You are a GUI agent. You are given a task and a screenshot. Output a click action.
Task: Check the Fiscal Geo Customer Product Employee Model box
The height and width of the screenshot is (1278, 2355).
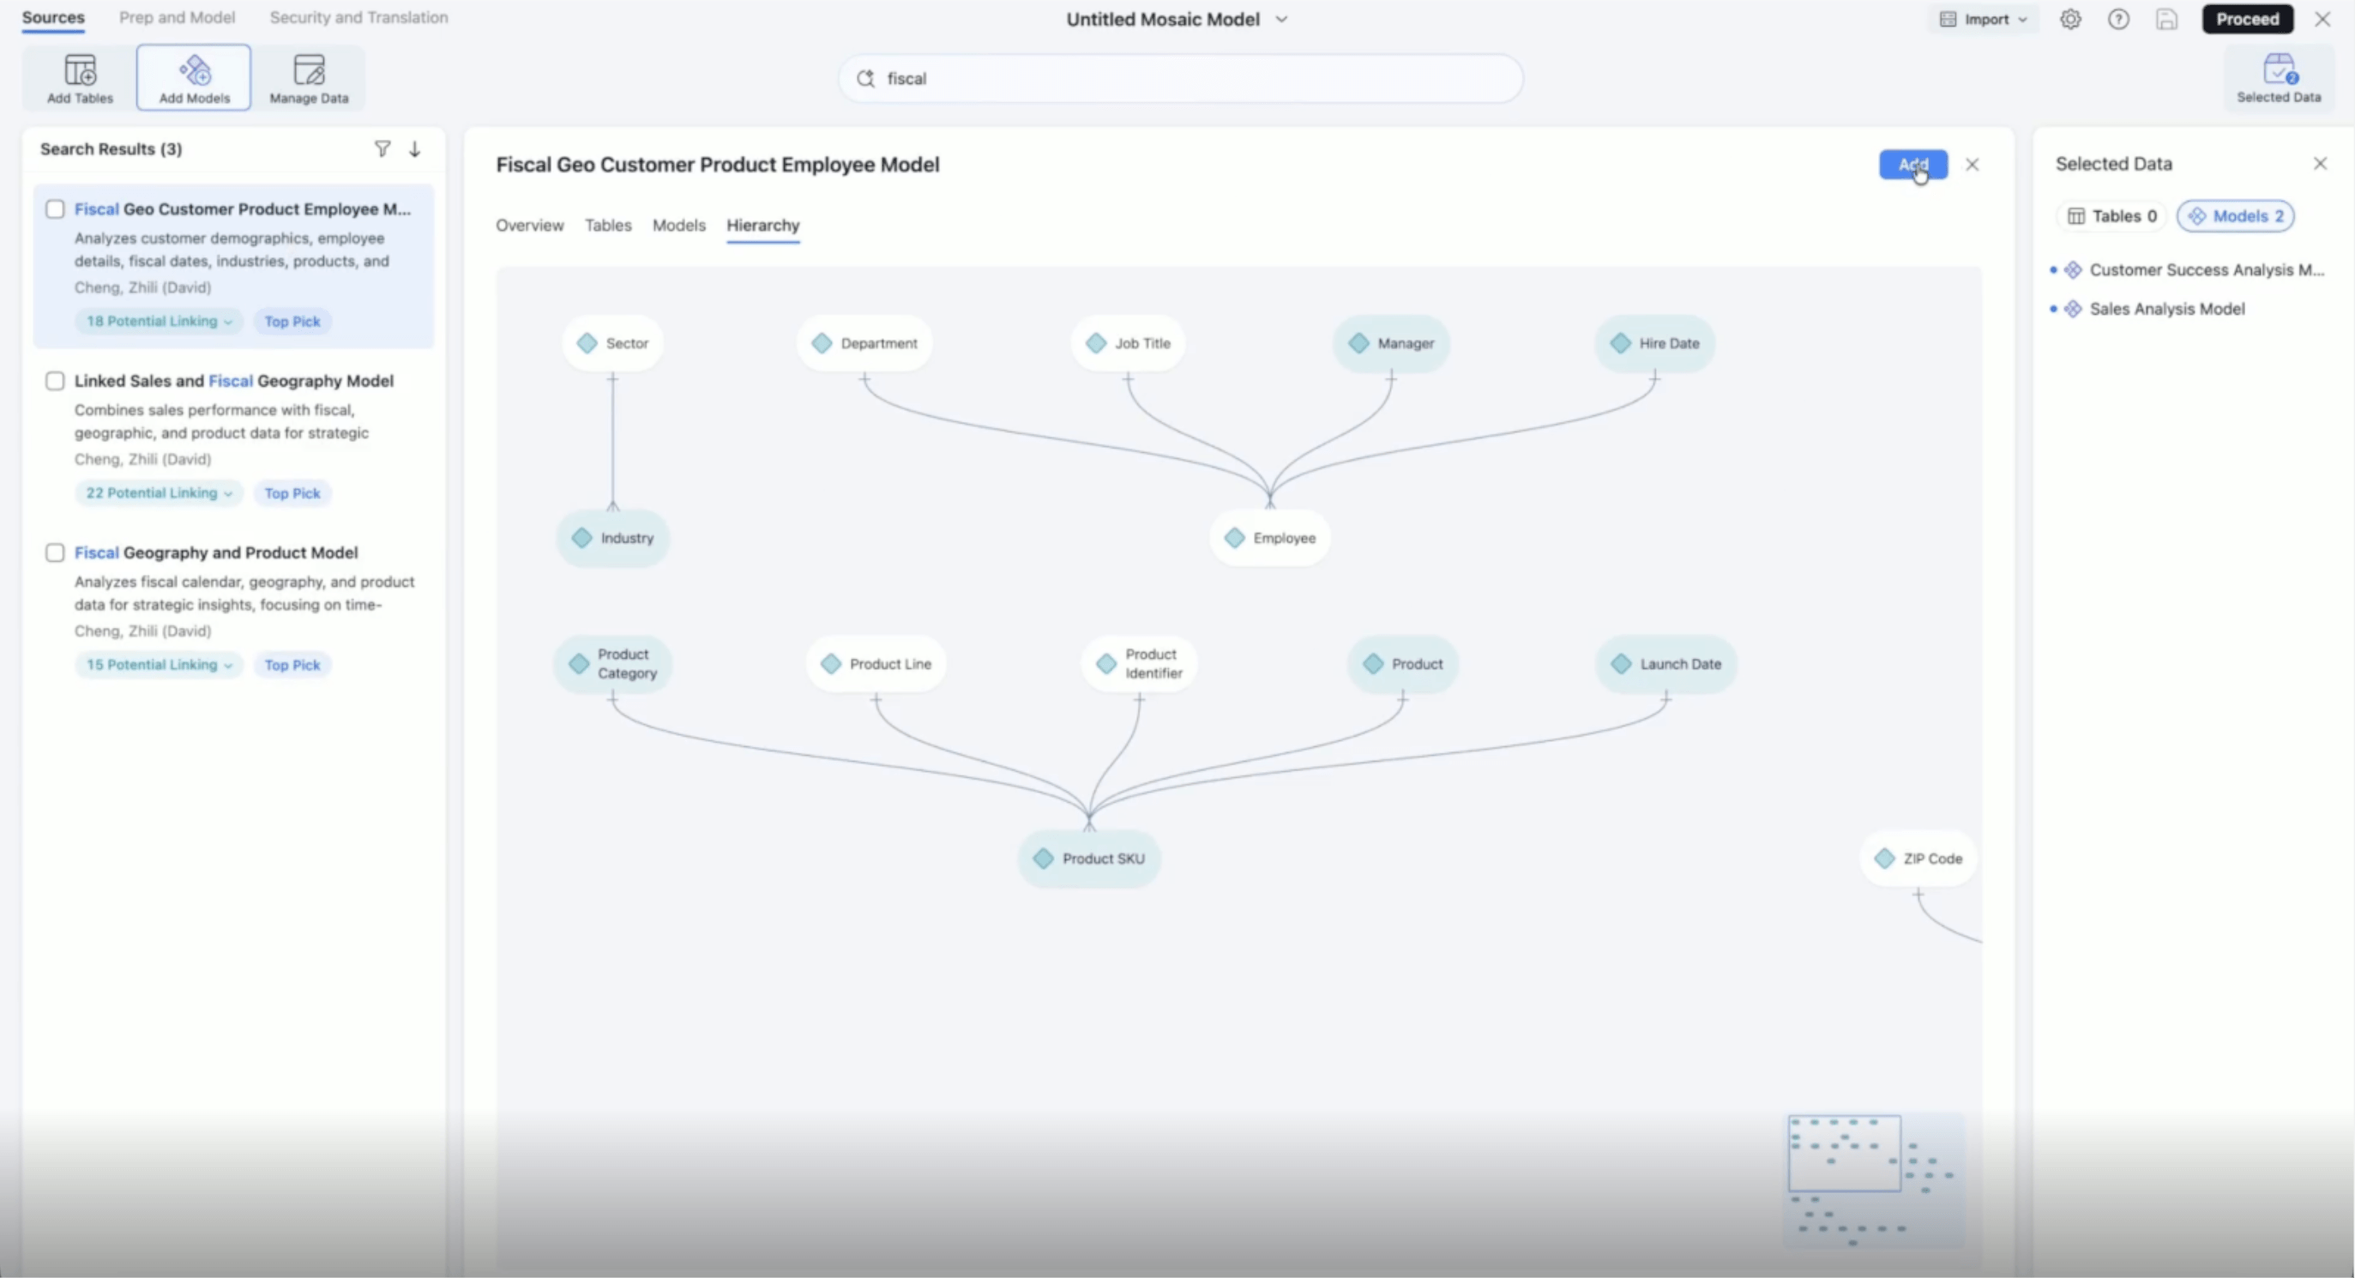pyautogui.click(x=55, y=209)
